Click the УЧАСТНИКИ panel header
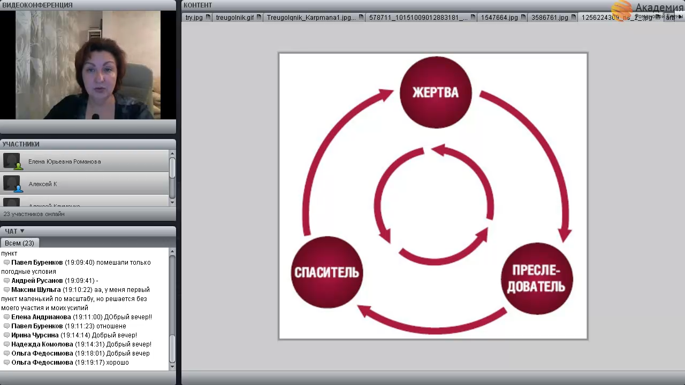 pyautogui.click(x=88, y=144)
